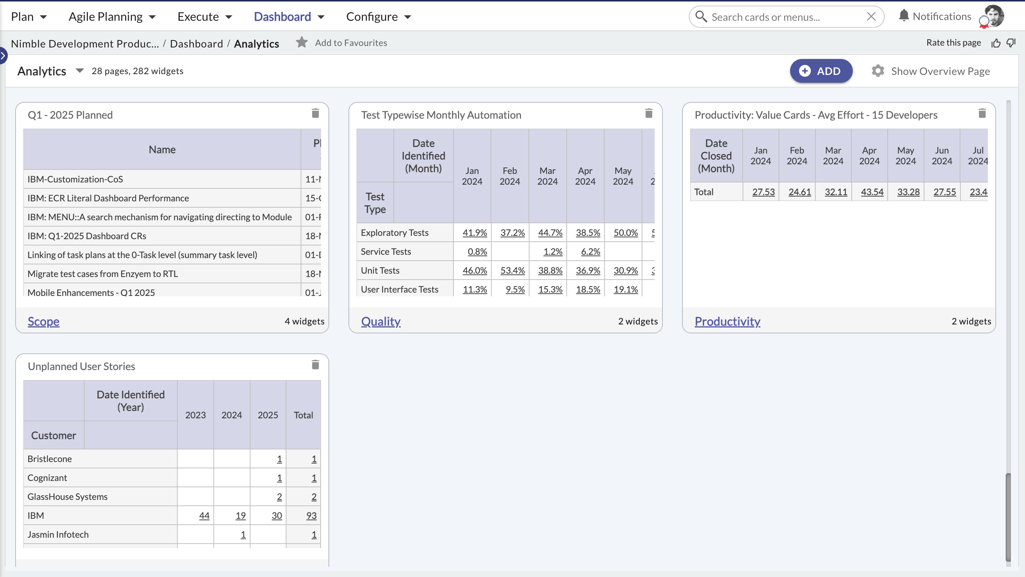The height and width of the screenshot is (577, 1025).
Task: Click the vertical scrollbar thumb
Action: click(x=1008, y=517)
